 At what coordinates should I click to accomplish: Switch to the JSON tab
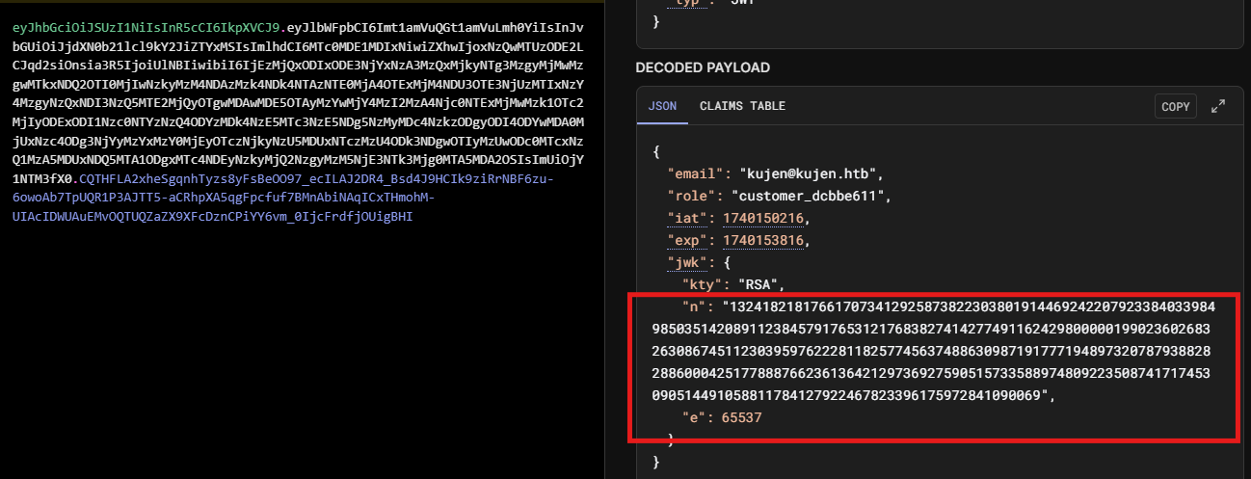coord(661,106)
